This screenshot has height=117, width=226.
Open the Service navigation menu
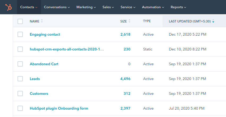(128, 7)
